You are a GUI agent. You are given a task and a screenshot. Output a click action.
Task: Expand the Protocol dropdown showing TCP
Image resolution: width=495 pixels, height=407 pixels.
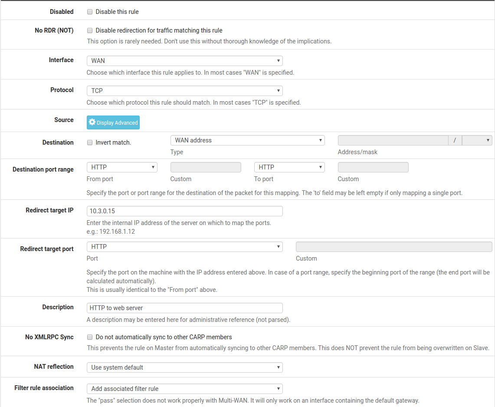184,91
